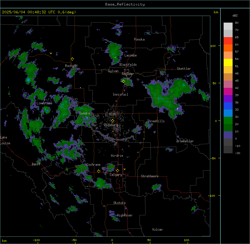Click the Cochrane label
Viewport: 250px width, 244px height.
coord(93,165)
